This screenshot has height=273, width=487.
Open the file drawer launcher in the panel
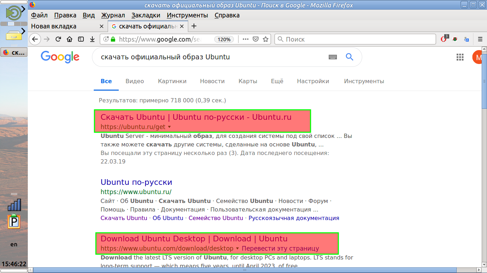(14, 35)
